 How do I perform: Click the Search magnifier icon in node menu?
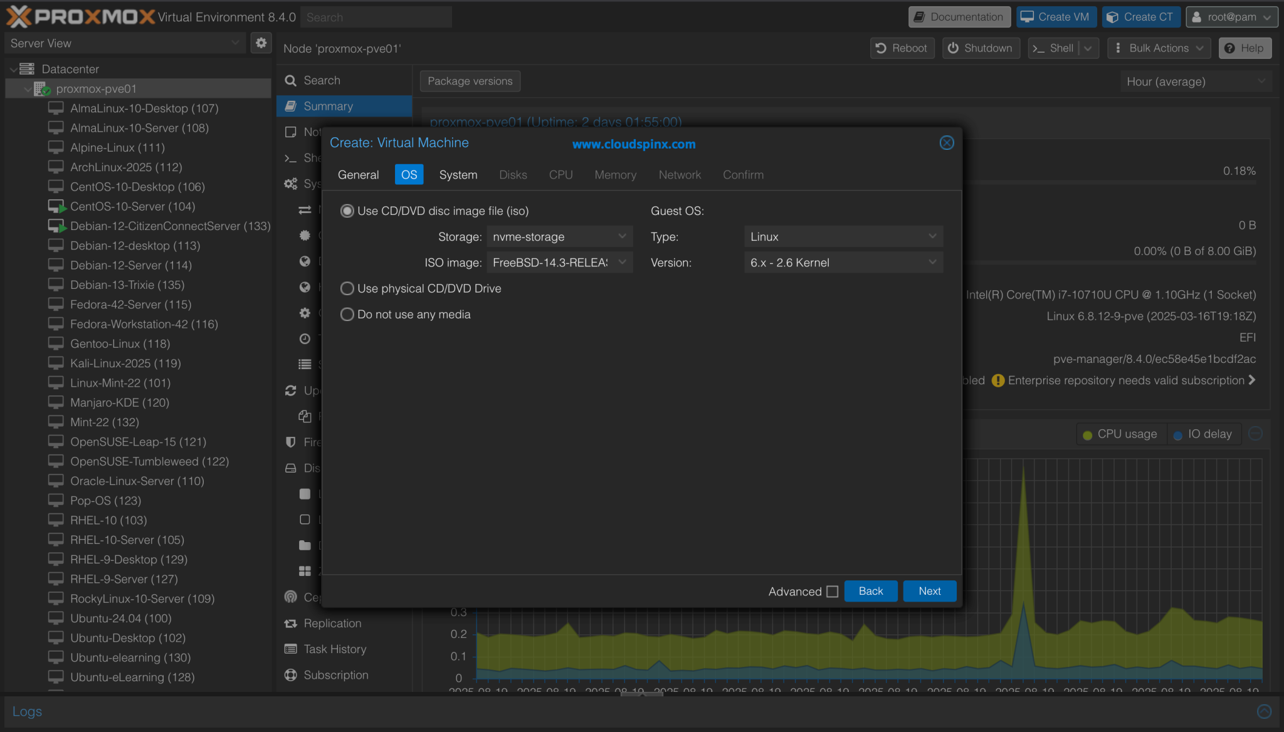[x=290, y=80]
